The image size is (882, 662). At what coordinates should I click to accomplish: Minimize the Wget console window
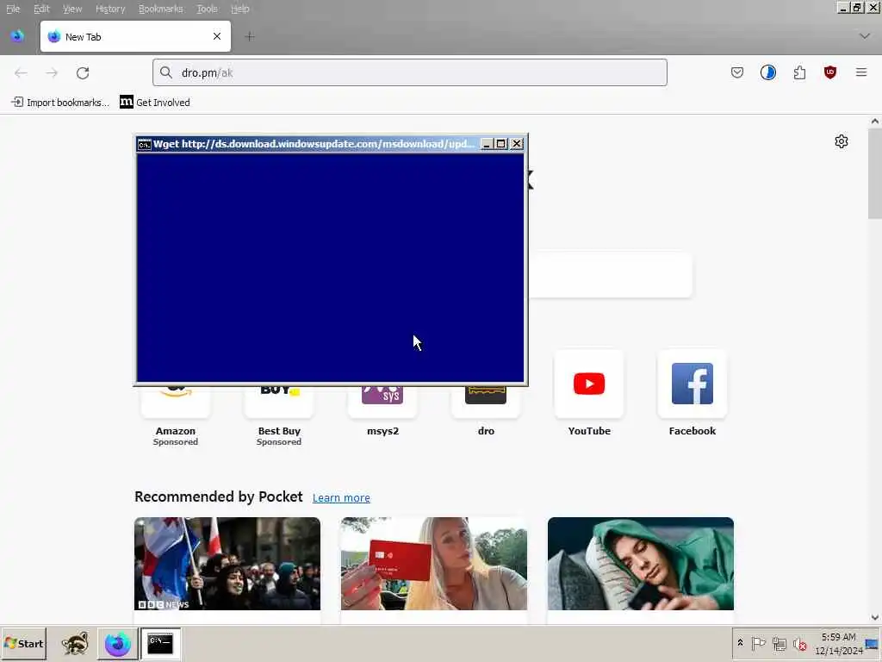487,144
